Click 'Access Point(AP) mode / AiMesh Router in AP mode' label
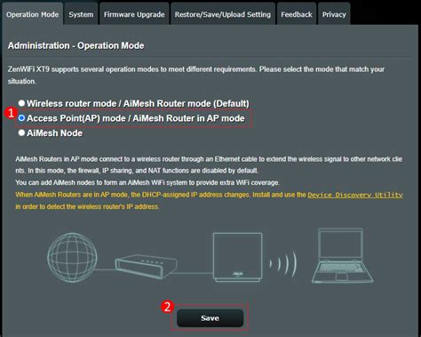Screen dimensions: 421x337 pos(136,118)
